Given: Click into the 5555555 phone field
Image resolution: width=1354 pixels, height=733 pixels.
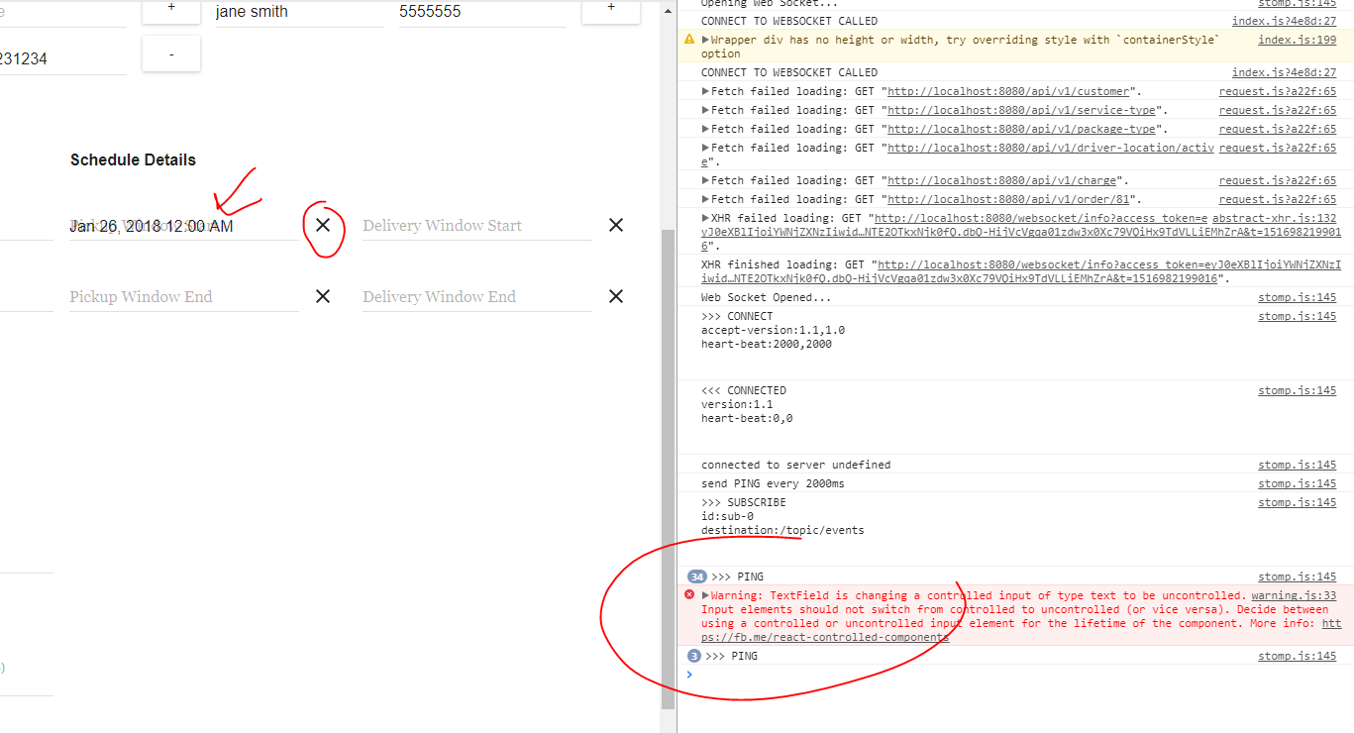Looking at the screenshot, I should (482, 13).
